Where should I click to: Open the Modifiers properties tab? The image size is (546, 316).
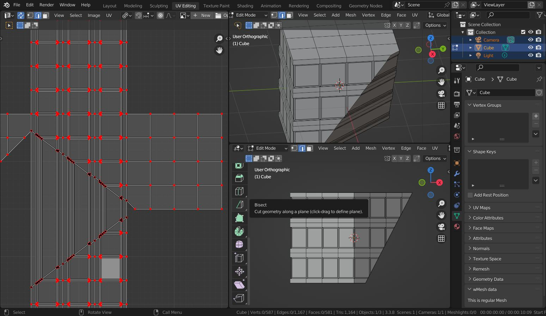(457, 174)
